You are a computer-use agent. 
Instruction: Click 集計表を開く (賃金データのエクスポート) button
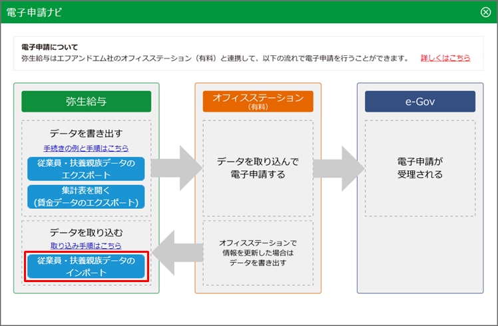86,197
